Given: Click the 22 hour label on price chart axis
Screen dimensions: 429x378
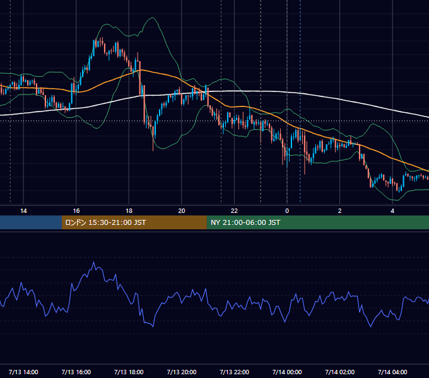Looking at the screenshot, I should 234,211.
